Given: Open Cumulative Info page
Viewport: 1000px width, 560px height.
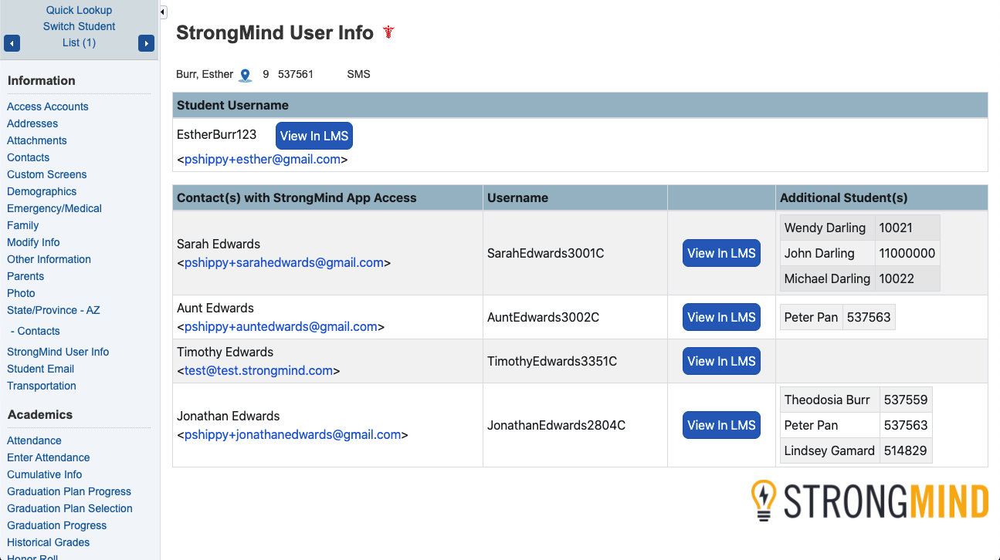Looking at the screenshot, I should click(45, 474).
